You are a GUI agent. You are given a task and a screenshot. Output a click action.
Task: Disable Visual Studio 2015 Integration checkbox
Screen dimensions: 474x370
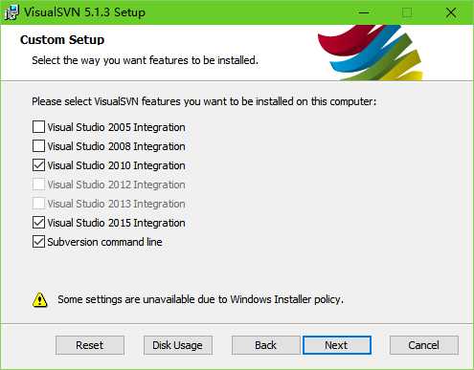click(38, 223)
